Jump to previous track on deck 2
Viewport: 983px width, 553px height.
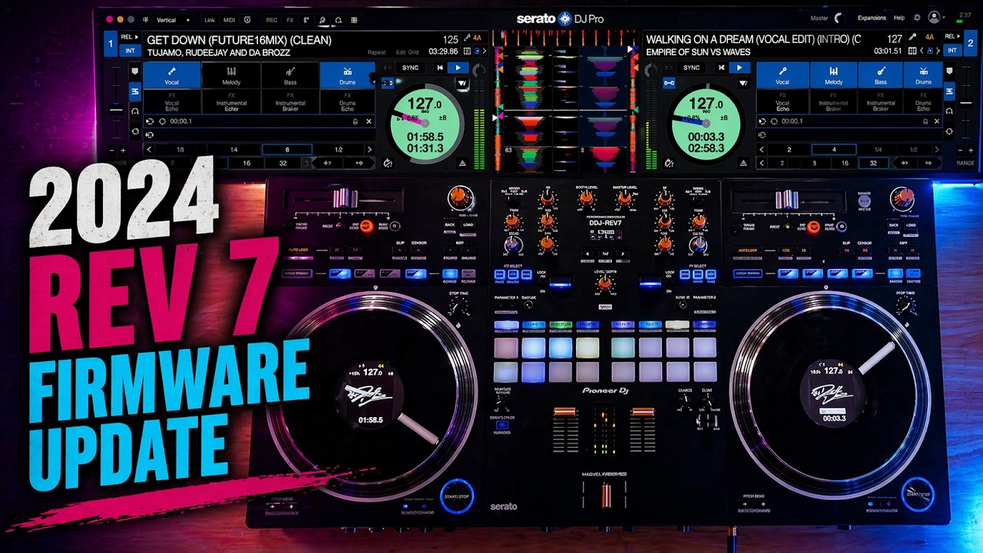pyautogui.click(x=721, y=68)
